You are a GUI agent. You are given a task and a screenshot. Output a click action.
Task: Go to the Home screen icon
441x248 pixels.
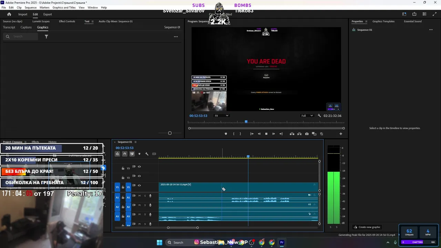9,14
